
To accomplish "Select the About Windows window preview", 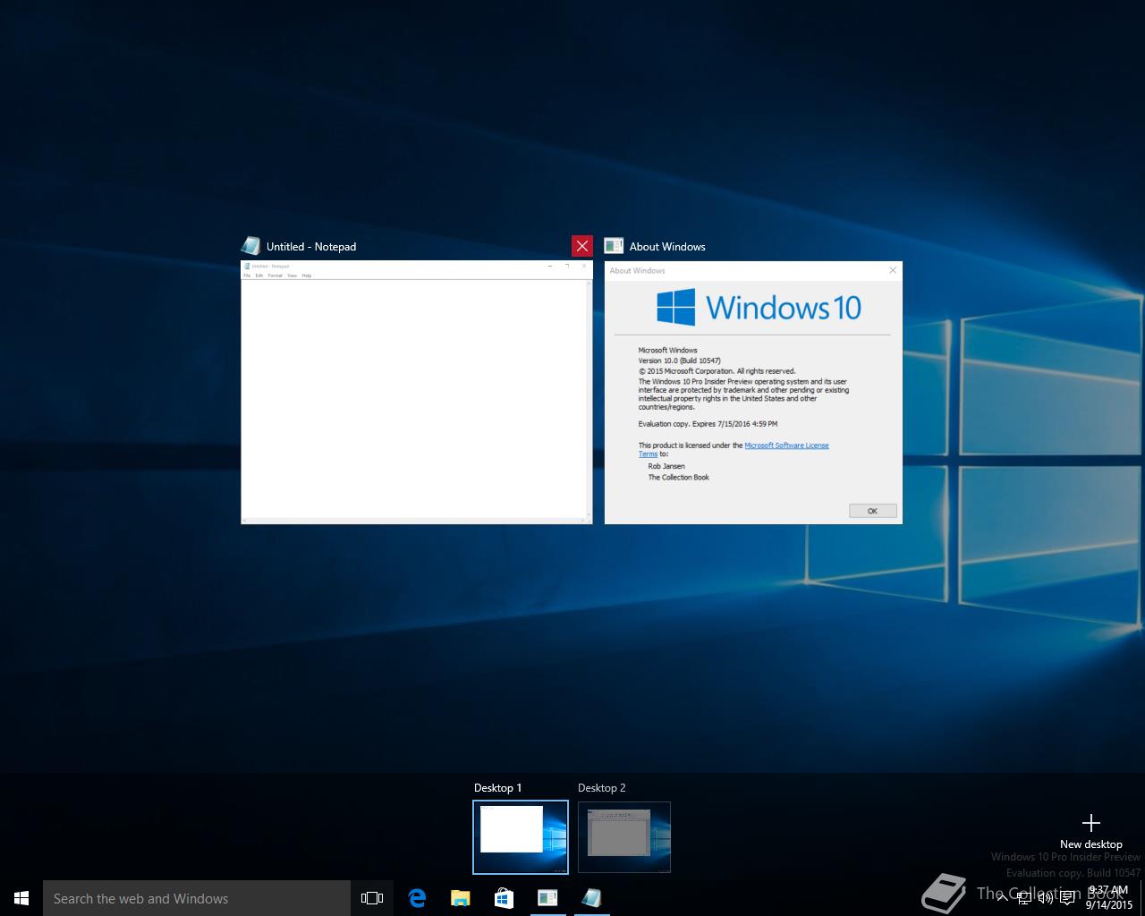I will tap(753, 393).
